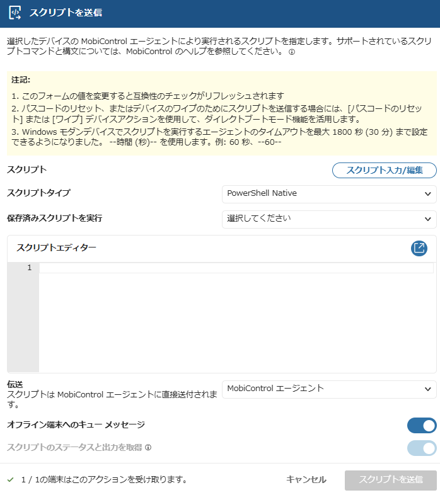Click note 3 about Windows モダンデバイス timeout

[x=219, y=137]
